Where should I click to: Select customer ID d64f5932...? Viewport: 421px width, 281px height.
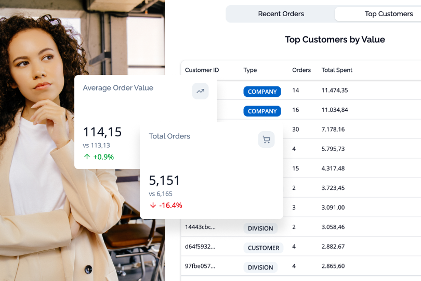pos(200,247)
